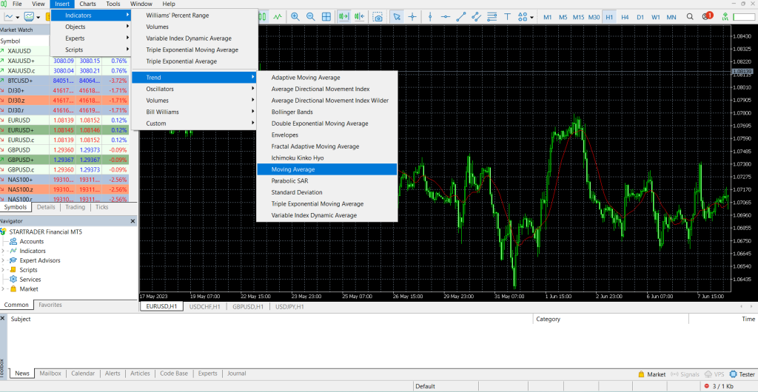Select the crosshair tool
Screen dimensions: 758x392
(412, 17)
